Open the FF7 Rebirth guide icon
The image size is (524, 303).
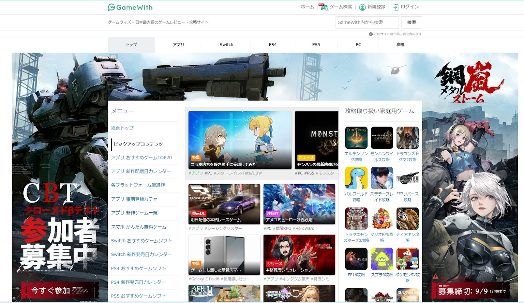point(408,178)
